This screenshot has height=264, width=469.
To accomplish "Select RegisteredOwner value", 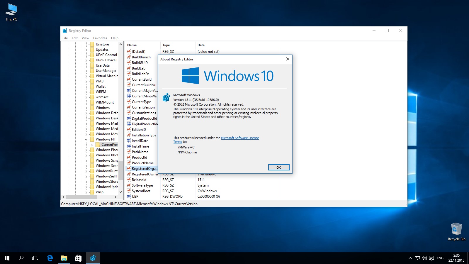I will pyautogui.click(x=145, y=174).
